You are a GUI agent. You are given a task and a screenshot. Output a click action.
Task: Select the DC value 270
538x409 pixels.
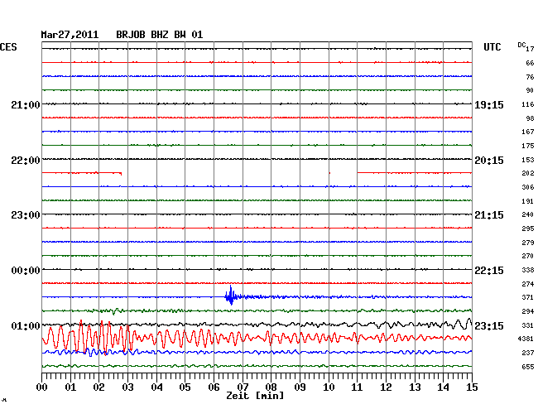pyautogui.click(x=528, y=256)
